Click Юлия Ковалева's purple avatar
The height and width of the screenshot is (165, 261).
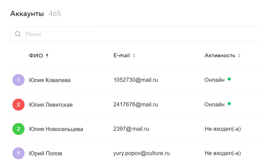tap(18, 80)
